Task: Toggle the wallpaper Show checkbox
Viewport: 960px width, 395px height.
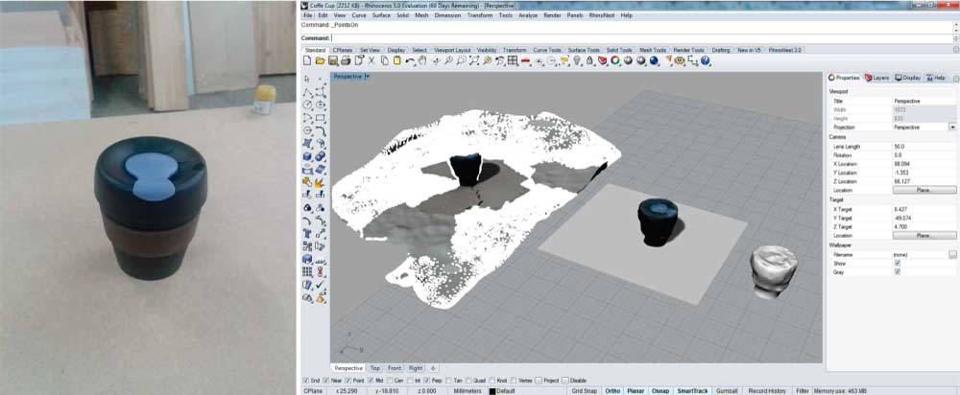Action: (897, 263)
